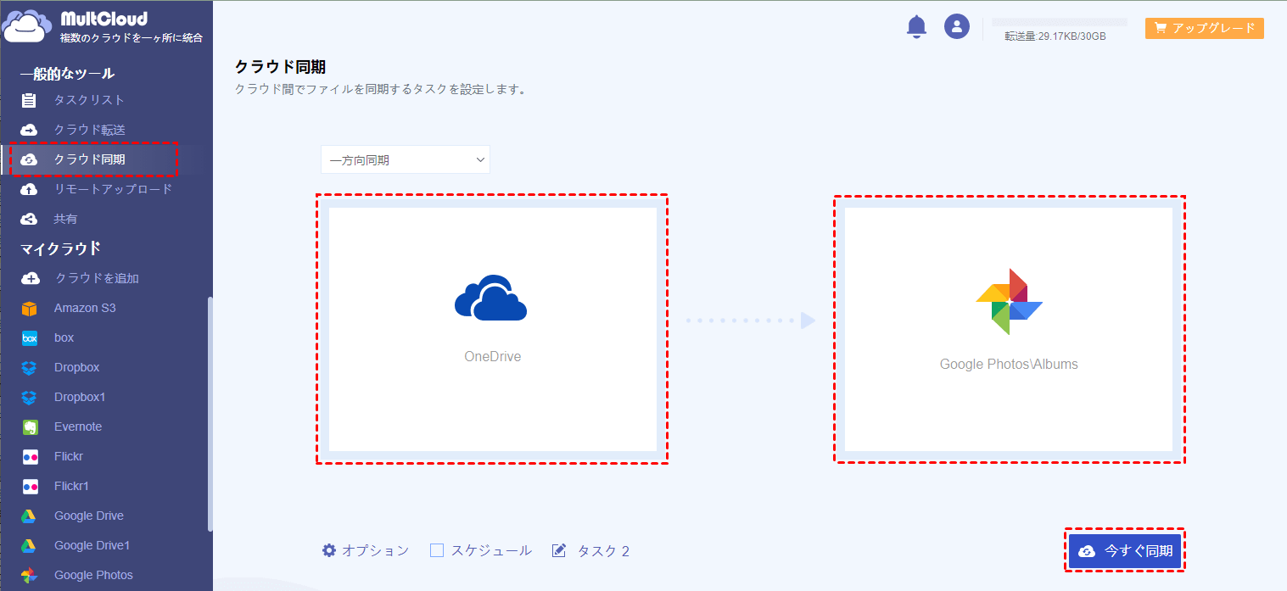Click the Google Photos pinwheel sidebar icon
This screenshot has width=1287, height=591.
29,575
